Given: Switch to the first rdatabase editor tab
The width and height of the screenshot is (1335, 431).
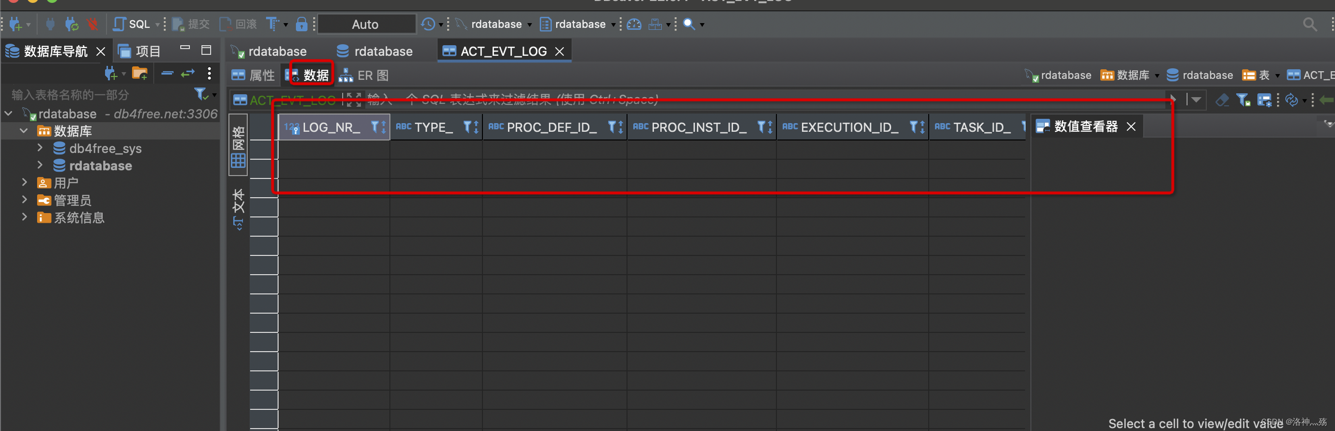Looking at the screenshot, I should click(x=269, y=51).
